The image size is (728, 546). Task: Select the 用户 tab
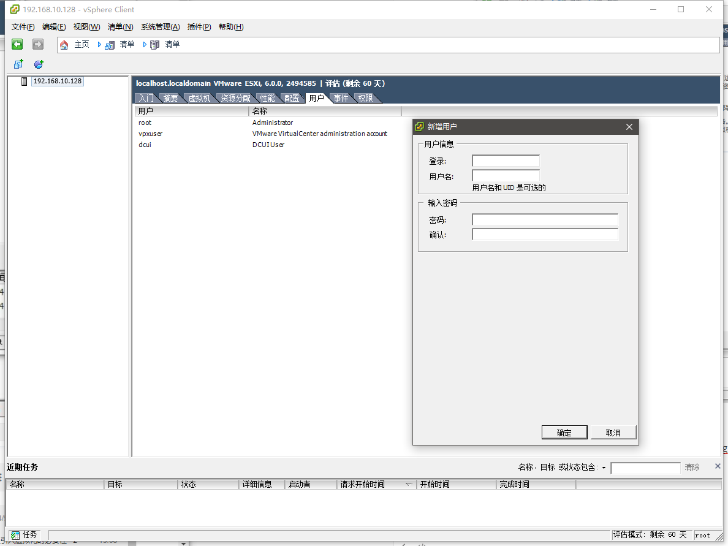point(317,98)
